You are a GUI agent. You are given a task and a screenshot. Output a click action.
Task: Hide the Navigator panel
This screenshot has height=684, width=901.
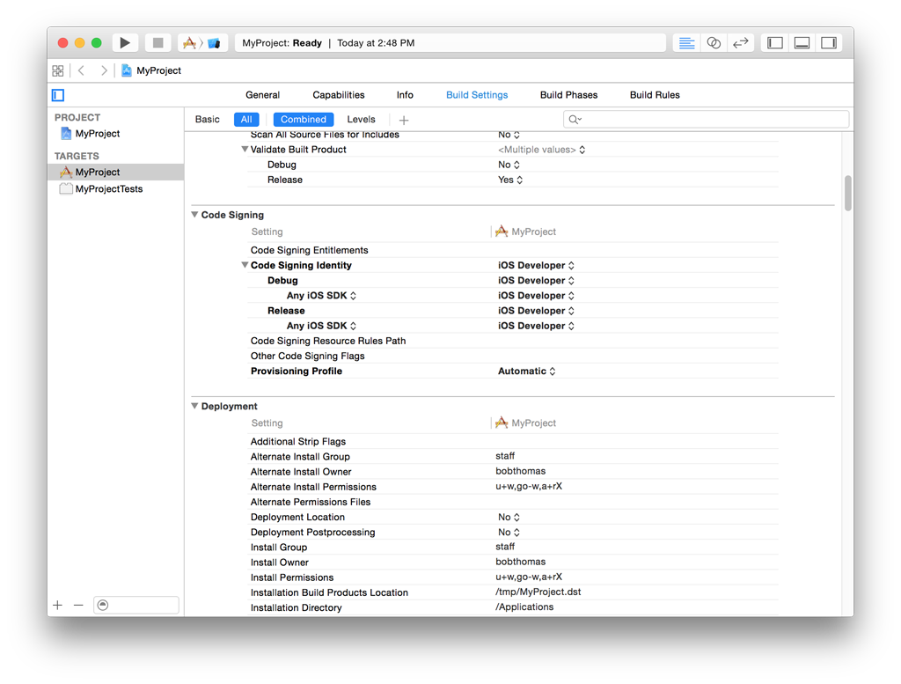775,43
